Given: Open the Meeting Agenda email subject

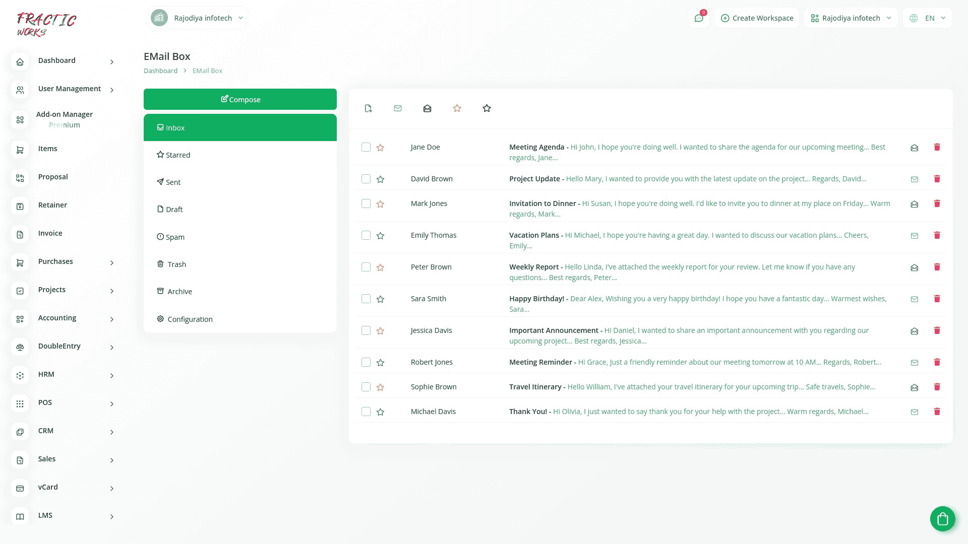Looking at the screenshot, I should coord(536,147).
